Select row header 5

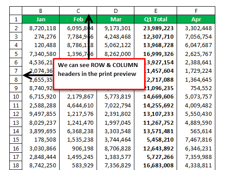16,54
